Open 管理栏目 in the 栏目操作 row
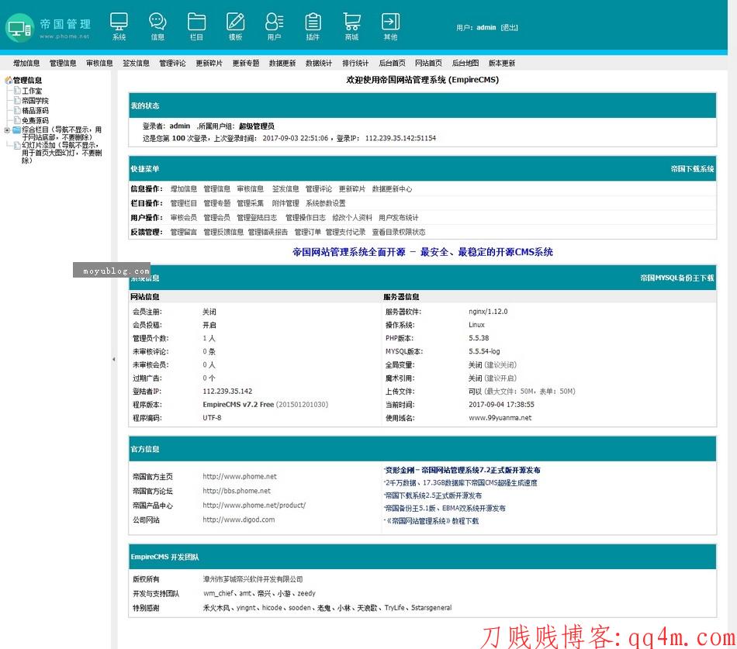Viewport: 737px width, 649px height. click(x=184, y=203)
